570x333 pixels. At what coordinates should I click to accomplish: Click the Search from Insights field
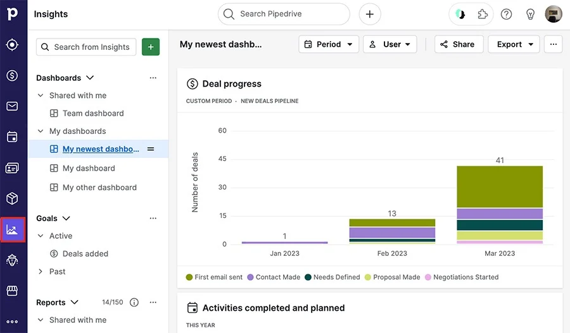[86, 47]
